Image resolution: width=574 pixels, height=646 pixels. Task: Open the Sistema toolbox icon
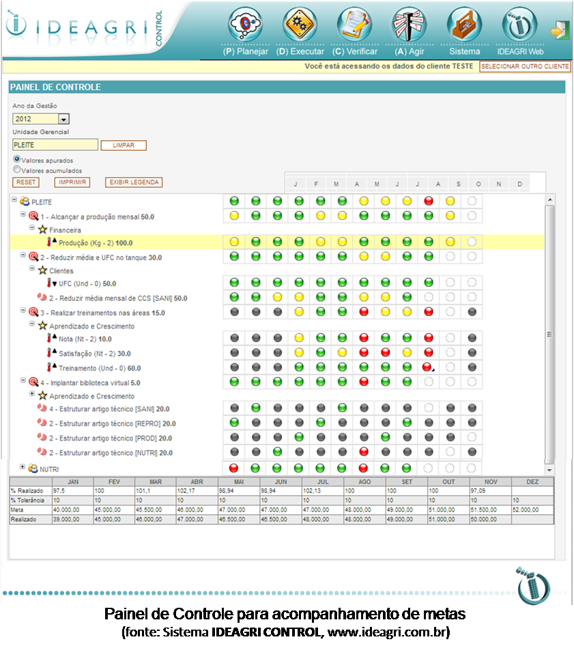click(465, 25)
